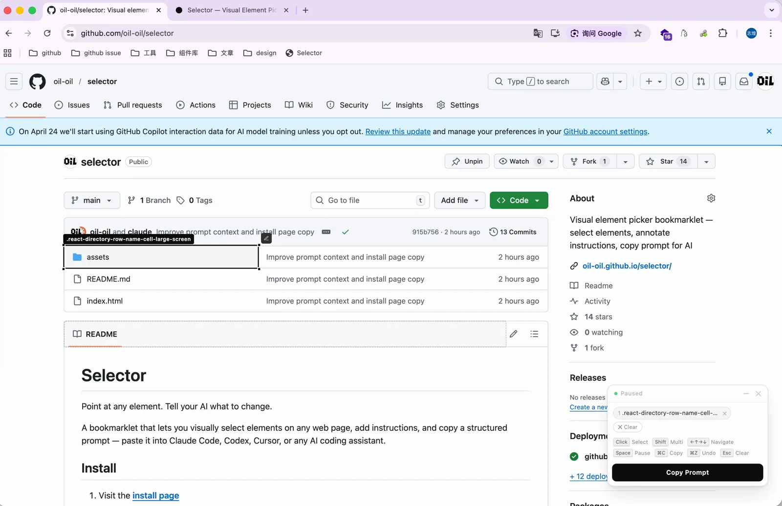Open the translate page icon

pos(538,33)
